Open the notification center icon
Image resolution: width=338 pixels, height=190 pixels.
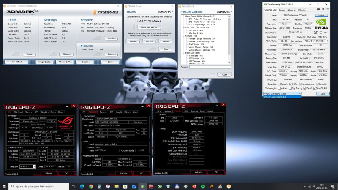pos(333,187)
